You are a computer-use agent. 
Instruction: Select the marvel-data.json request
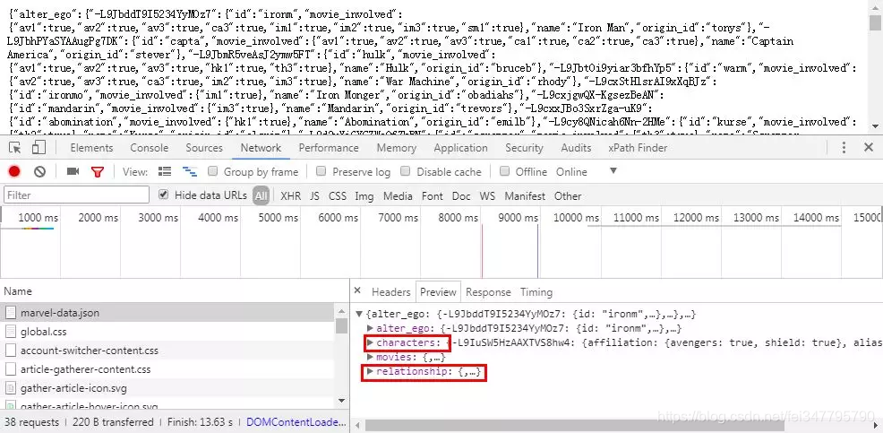click(x=168, y=312)
